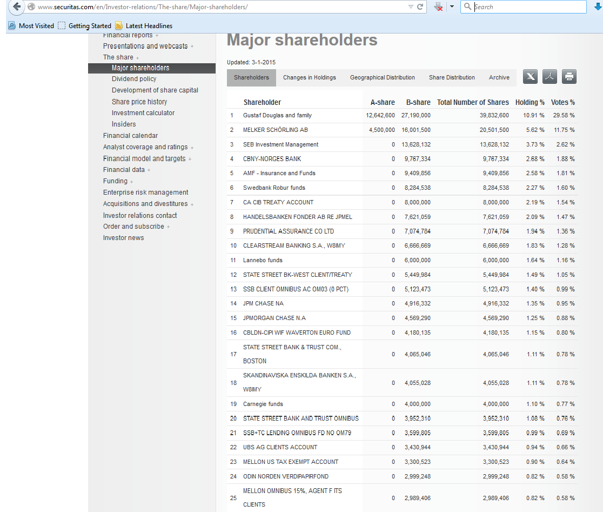
Task: Expand Presentations and webcasts section
Action: [192, 46]
